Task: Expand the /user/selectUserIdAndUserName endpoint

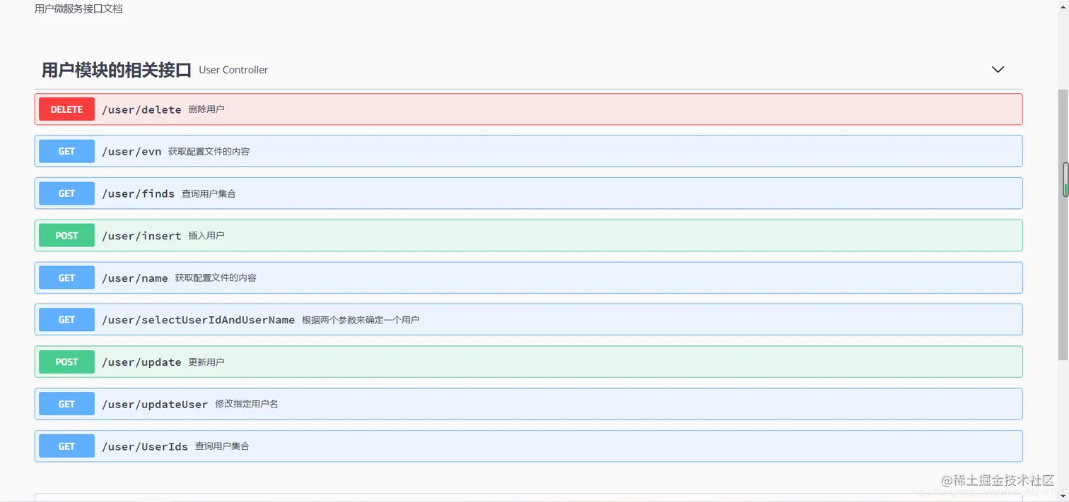Action: click(528, 320)
